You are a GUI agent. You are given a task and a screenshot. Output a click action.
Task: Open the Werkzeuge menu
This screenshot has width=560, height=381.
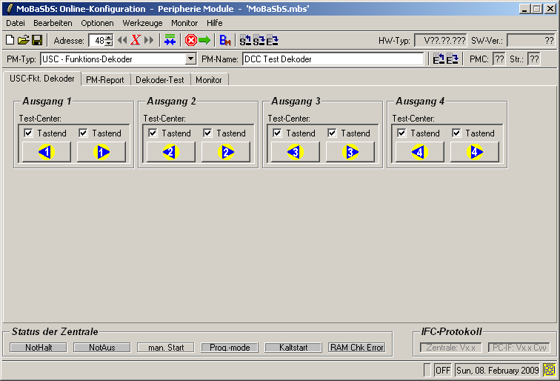pyautogui.click(x=142, y=23)
